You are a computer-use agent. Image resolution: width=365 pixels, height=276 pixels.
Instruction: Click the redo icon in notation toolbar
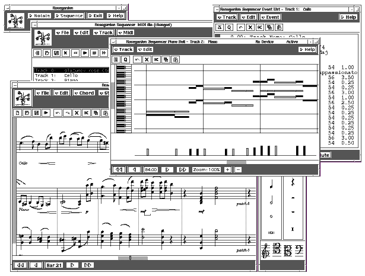[x=67, y=113]
